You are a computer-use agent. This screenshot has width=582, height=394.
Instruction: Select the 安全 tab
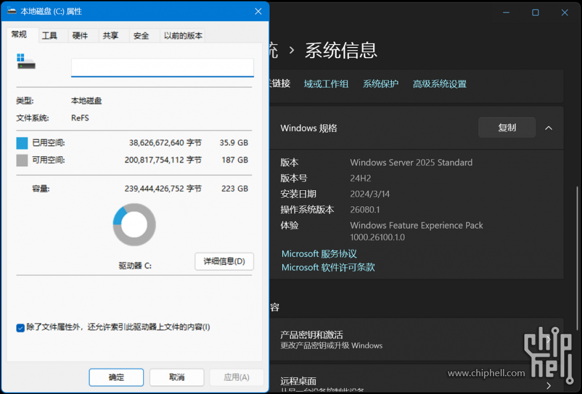tap(141, 36)
